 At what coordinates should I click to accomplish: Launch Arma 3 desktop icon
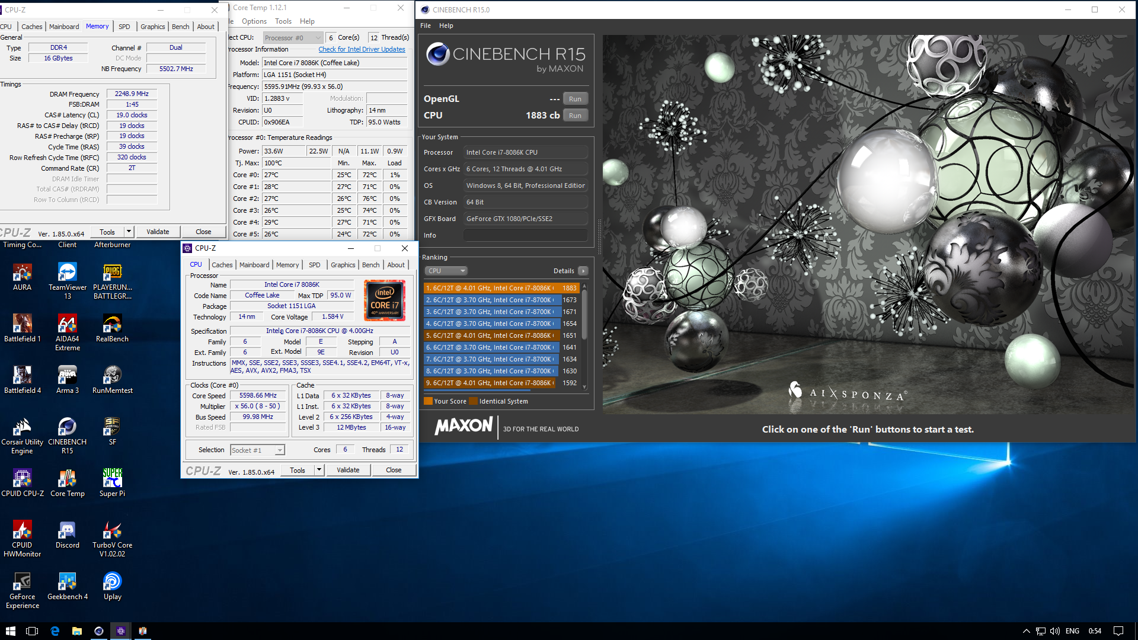(68, 380)
